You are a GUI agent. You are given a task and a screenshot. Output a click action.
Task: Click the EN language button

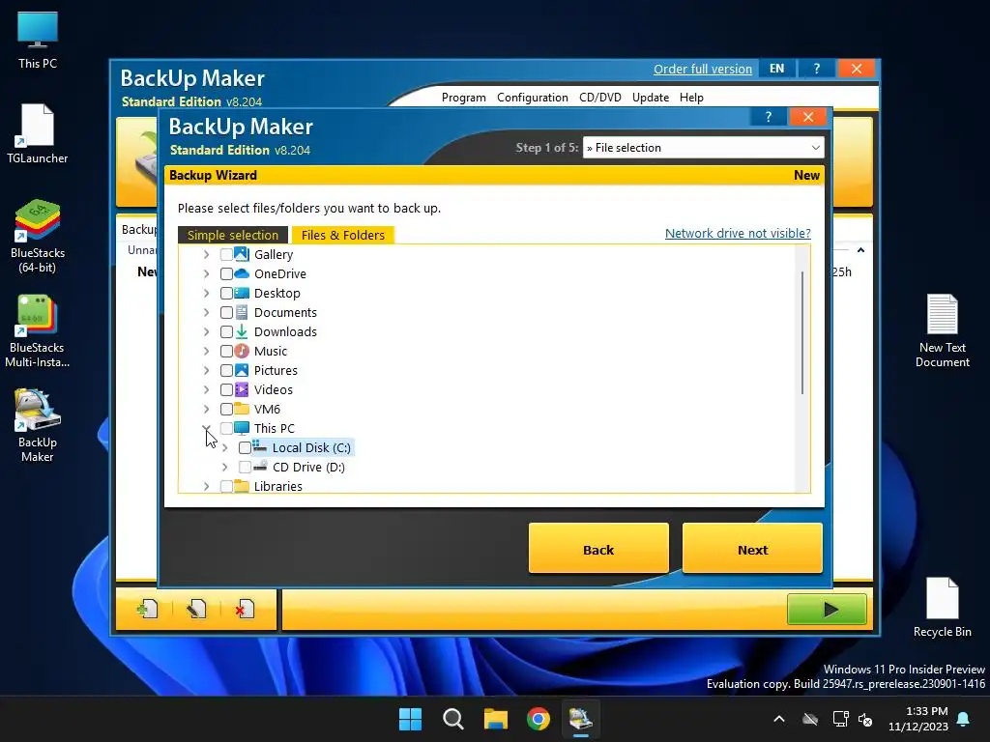(x=776, y=69)
